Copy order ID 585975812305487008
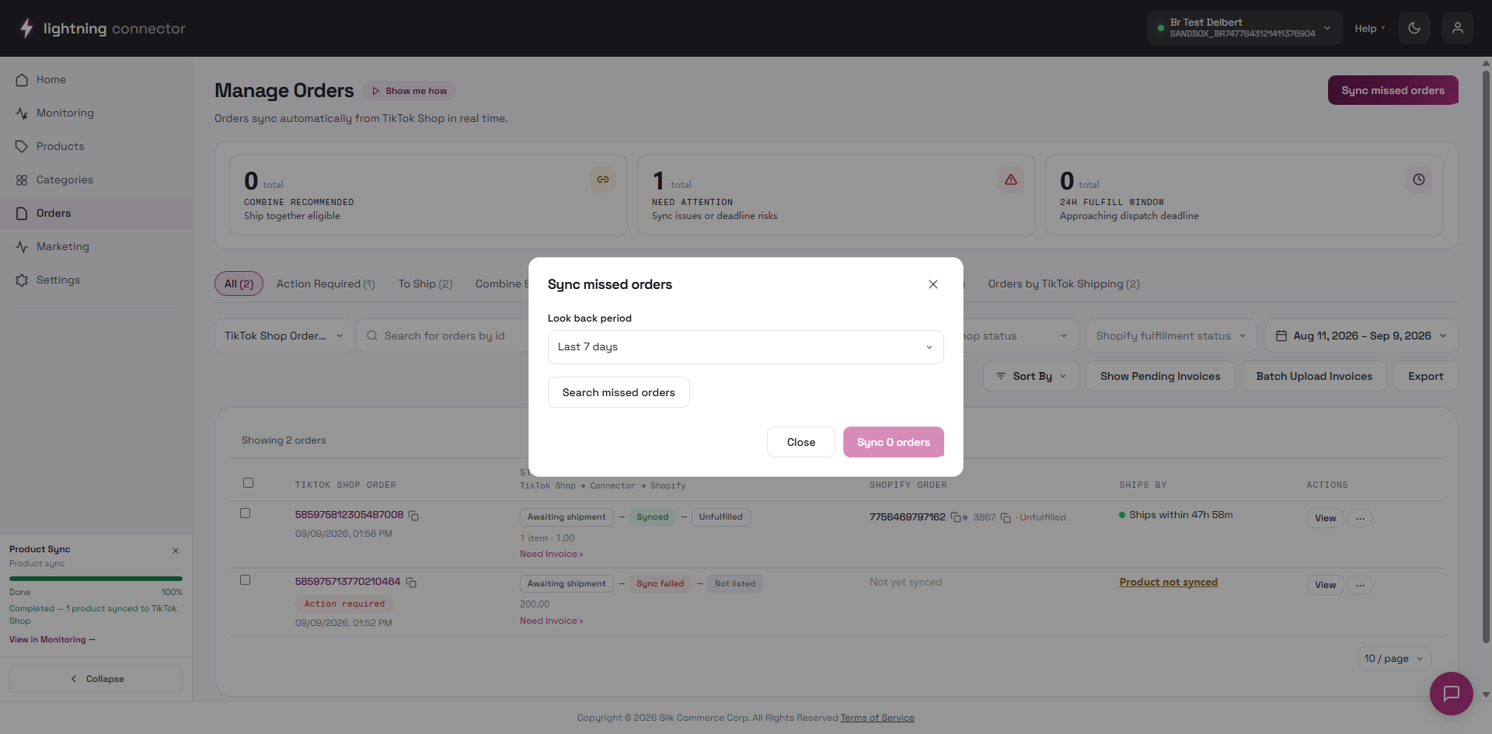 tap(413, 516)
